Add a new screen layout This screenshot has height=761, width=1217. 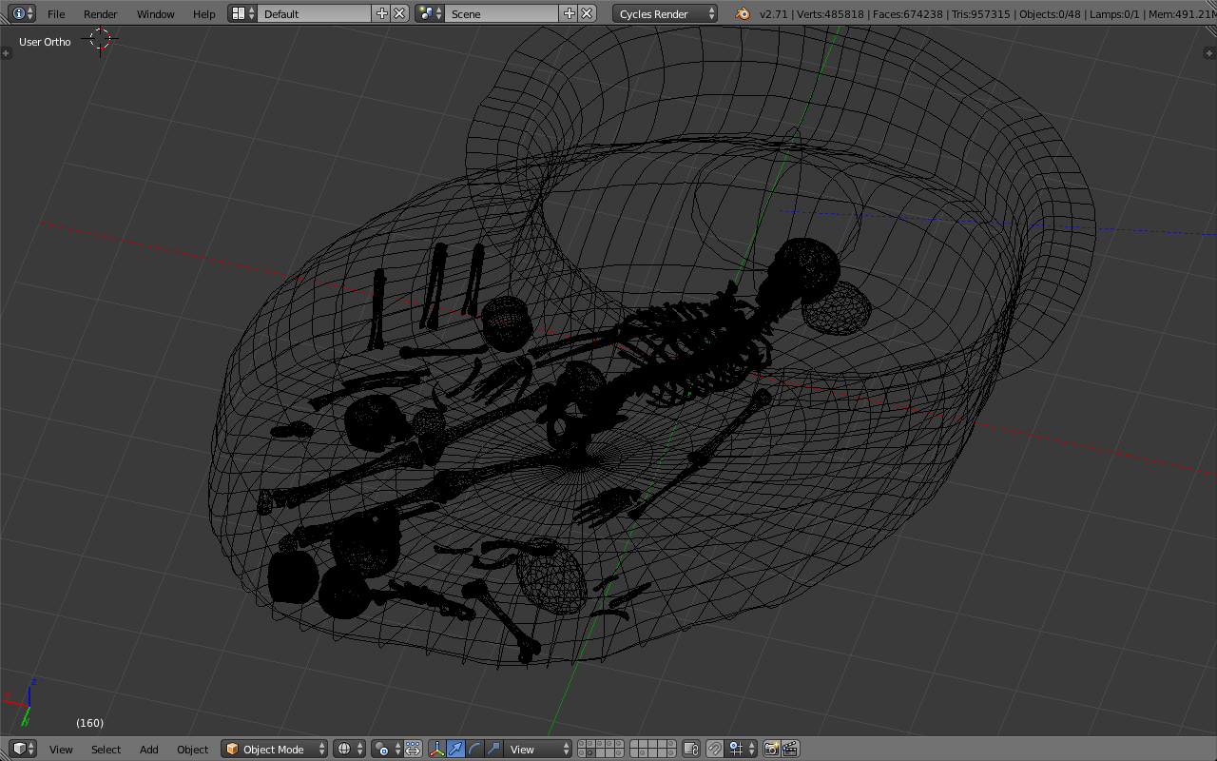pos(382,13)
